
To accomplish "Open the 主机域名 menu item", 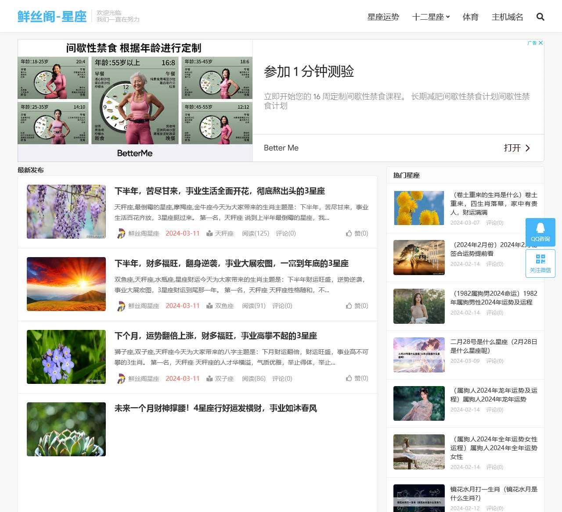I will (x=508, y=17).
